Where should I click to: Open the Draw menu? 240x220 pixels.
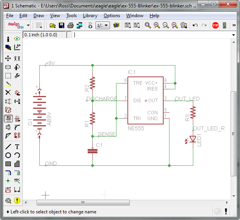(x=39, y=16)
